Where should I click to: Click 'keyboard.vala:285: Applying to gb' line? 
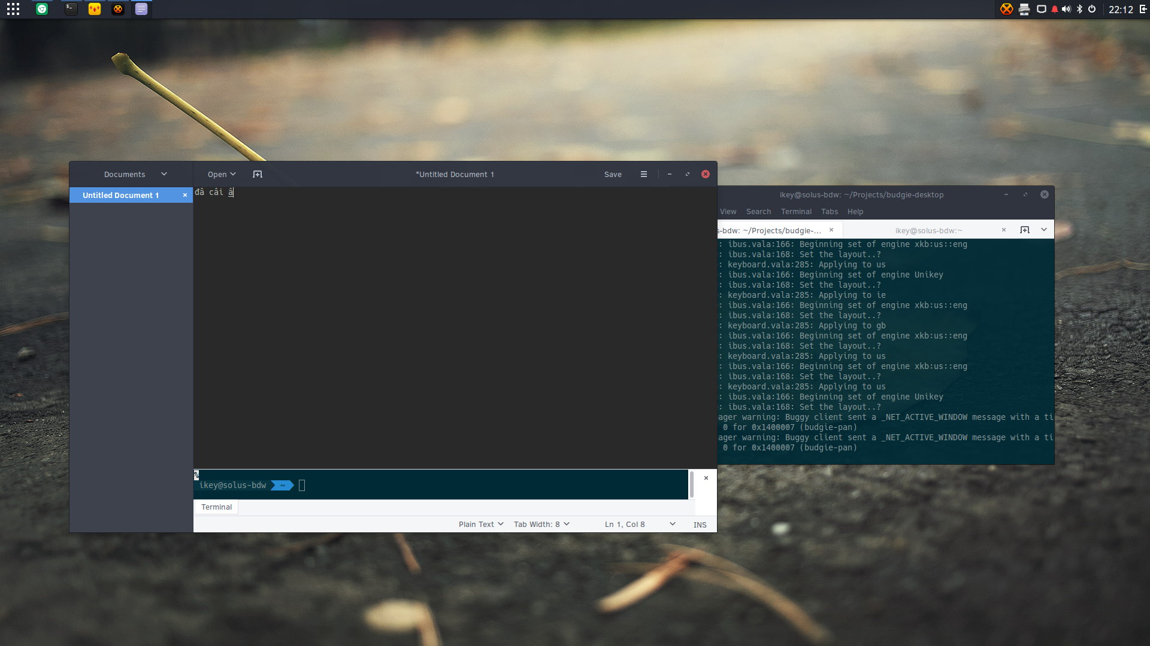coord(806,325)
